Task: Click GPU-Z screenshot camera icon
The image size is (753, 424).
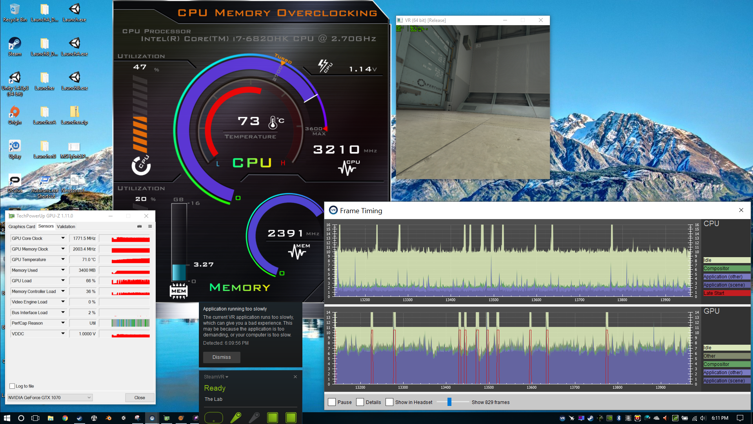Action: pos(139,227)
